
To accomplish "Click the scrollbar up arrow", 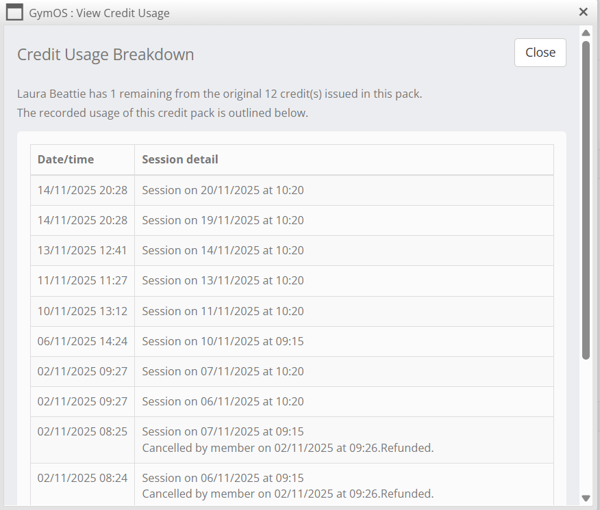I will point(586,33).
